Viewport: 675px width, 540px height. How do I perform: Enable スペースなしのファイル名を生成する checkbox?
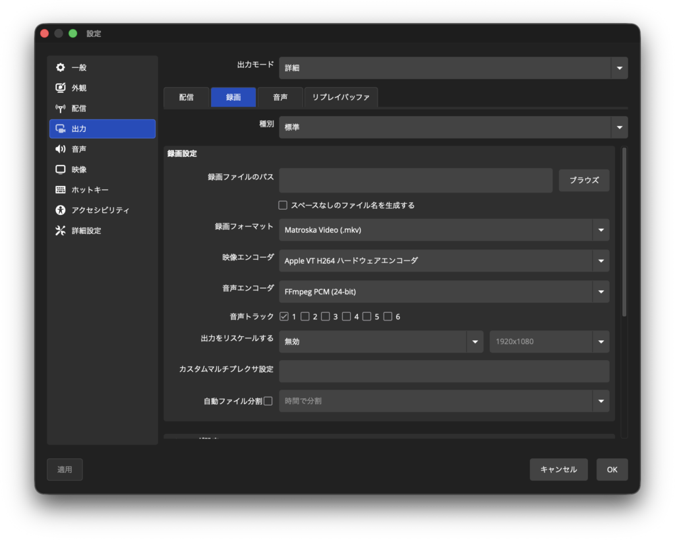click(x=283, y=205)
